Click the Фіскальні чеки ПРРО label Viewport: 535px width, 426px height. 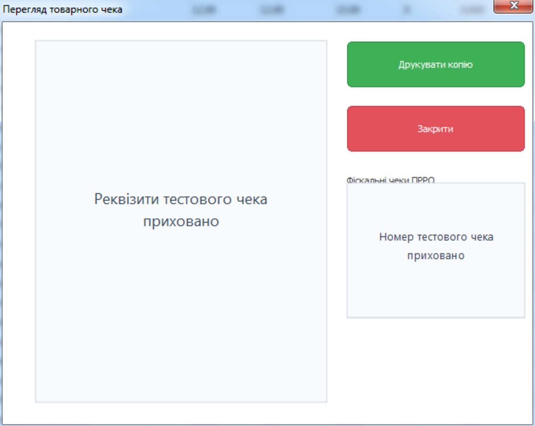coord(391,180)
